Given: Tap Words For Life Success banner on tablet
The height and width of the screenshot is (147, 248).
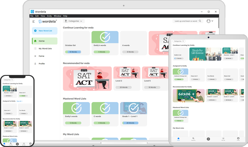Looking at the screenshot, I should point(205,54).
